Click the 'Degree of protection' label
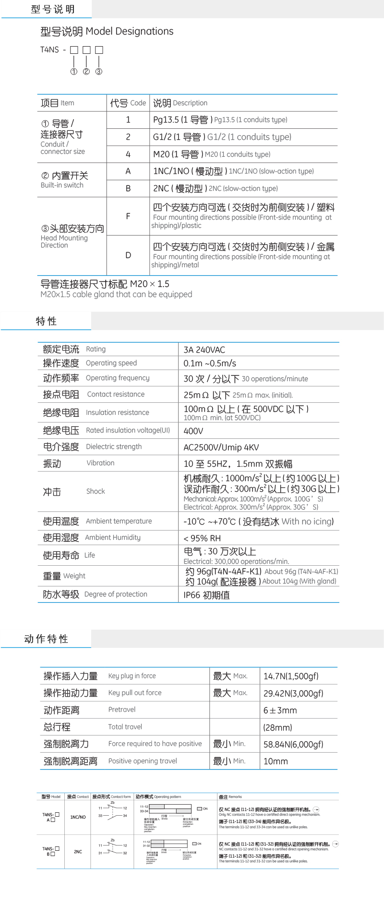The width and height of the screenshot is (384, 920). pyautogui.click(x=116, y=594)
